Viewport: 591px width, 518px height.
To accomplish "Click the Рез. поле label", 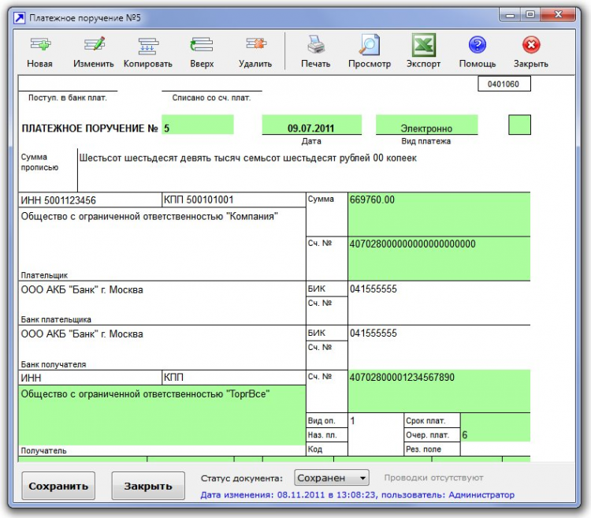I will coord(423,449).
